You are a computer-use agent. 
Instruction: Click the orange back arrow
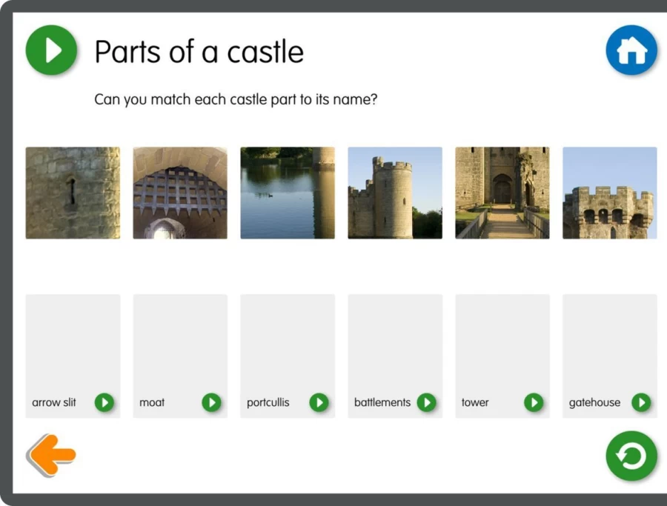pos(51,455)
